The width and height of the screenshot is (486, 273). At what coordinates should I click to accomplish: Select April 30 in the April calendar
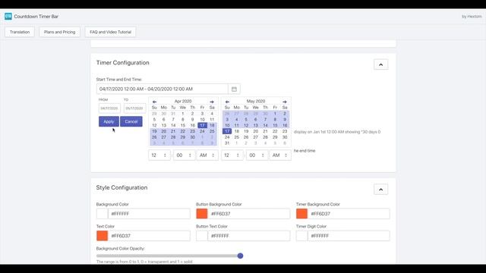[192, 137]
